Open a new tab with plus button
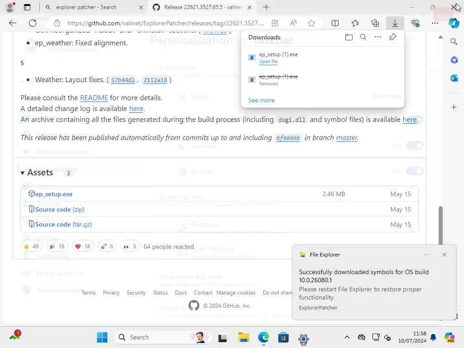 (266, 7)
